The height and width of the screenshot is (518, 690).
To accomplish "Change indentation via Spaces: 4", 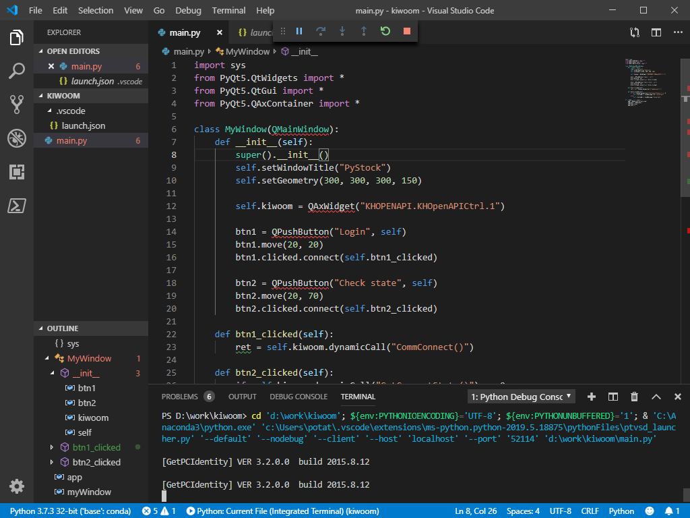I will [523, 511].
